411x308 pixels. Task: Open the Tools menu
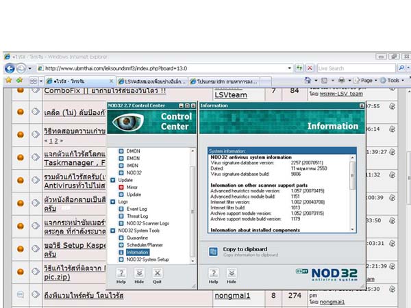coord(392,81)
